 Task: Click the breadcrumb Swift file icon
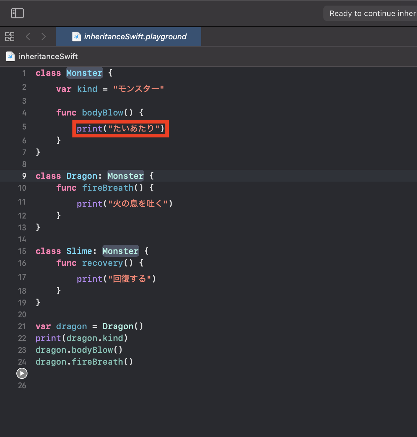point(11,56)
